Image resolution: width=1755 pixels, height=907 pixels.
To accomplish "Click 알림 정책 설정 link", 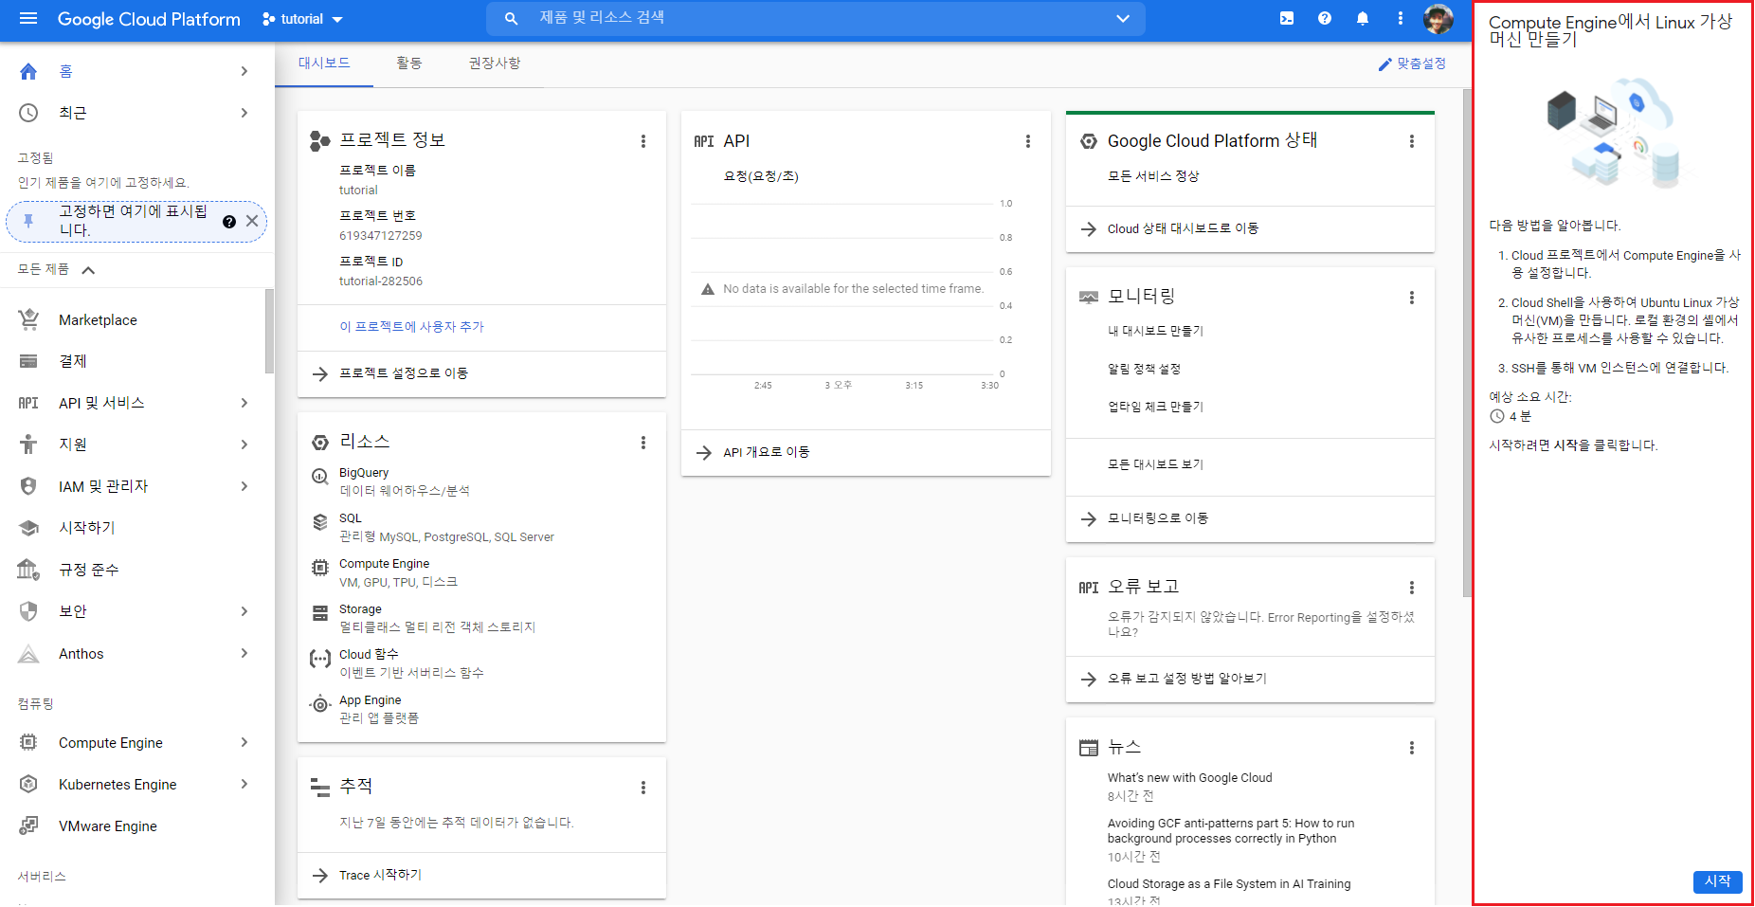I will tap(1144, 369).
